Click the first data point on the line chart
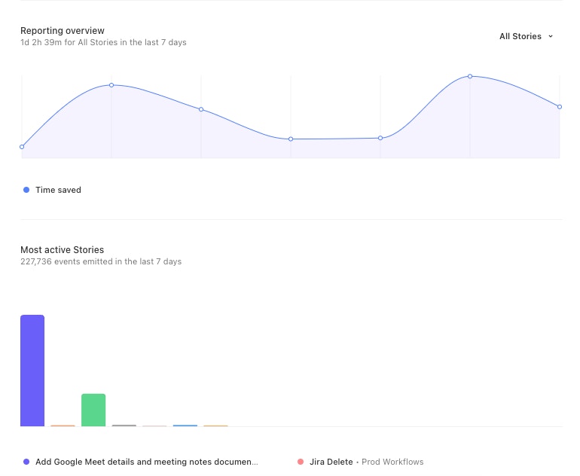The height and width of the screenshot is (476, 580). 22,147
